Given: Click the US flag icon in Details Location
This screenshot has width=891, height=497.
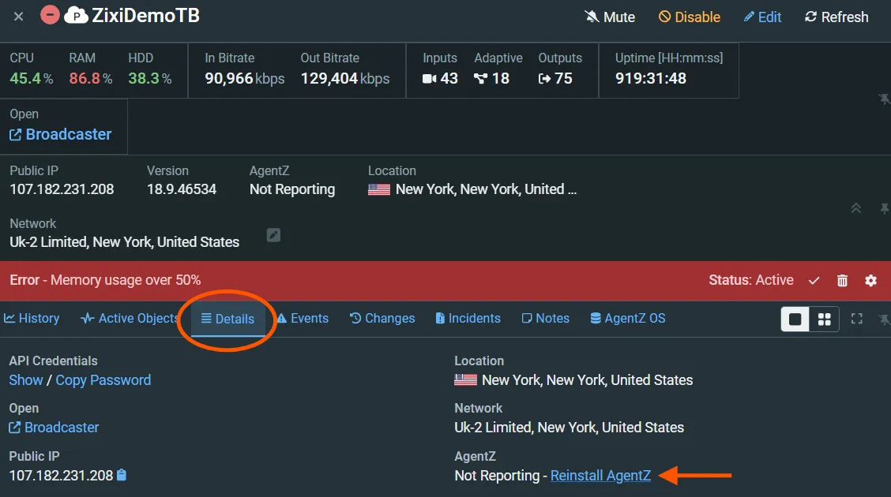Looking at the screenshot, I should pos(465,380).
